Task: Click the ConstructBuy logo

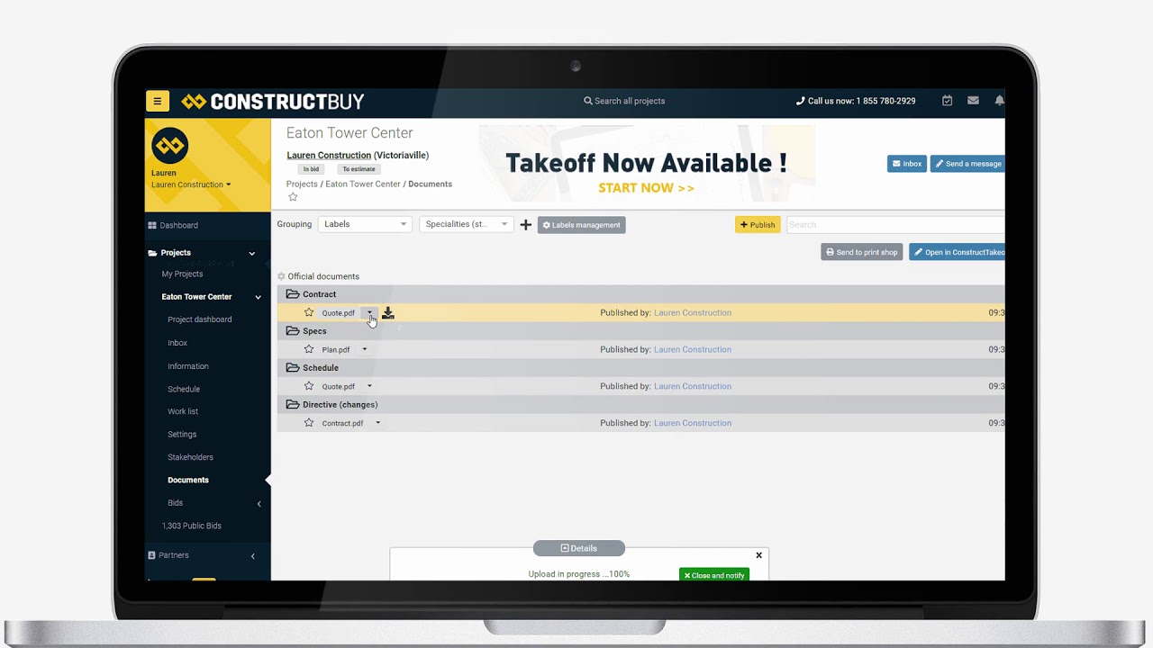Action: point(273,102)
